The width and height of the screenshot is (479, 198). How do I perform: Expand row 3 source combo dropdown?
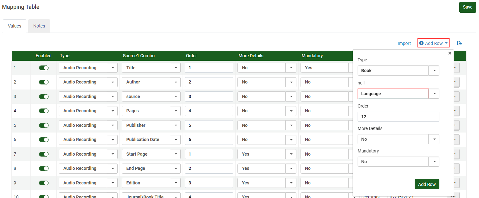point(175,96)
